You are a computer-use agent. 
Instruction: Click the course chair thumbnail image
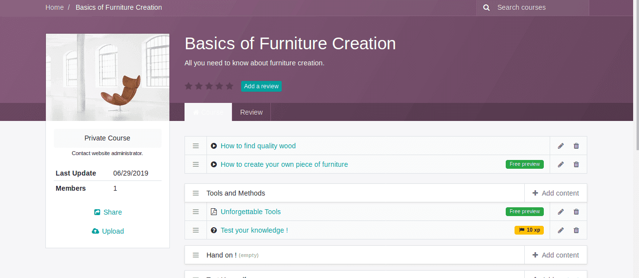click(x=107, y=77)
